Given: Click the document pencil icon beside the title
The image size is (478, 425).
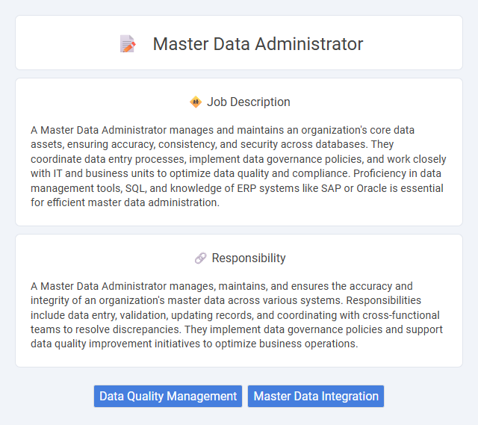Looking at the screenshot, I should tap(128, 44).
